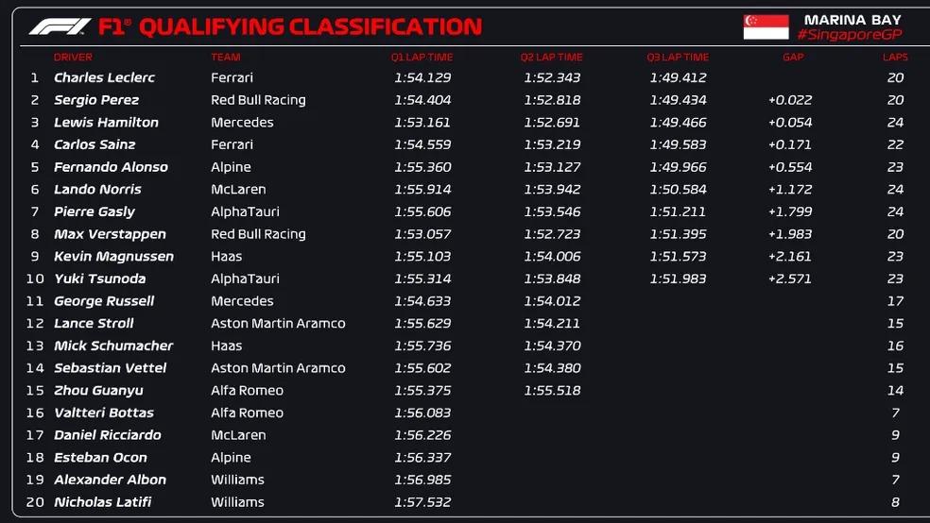
Task: Click the GAP column header
Action: coord(793,57)
